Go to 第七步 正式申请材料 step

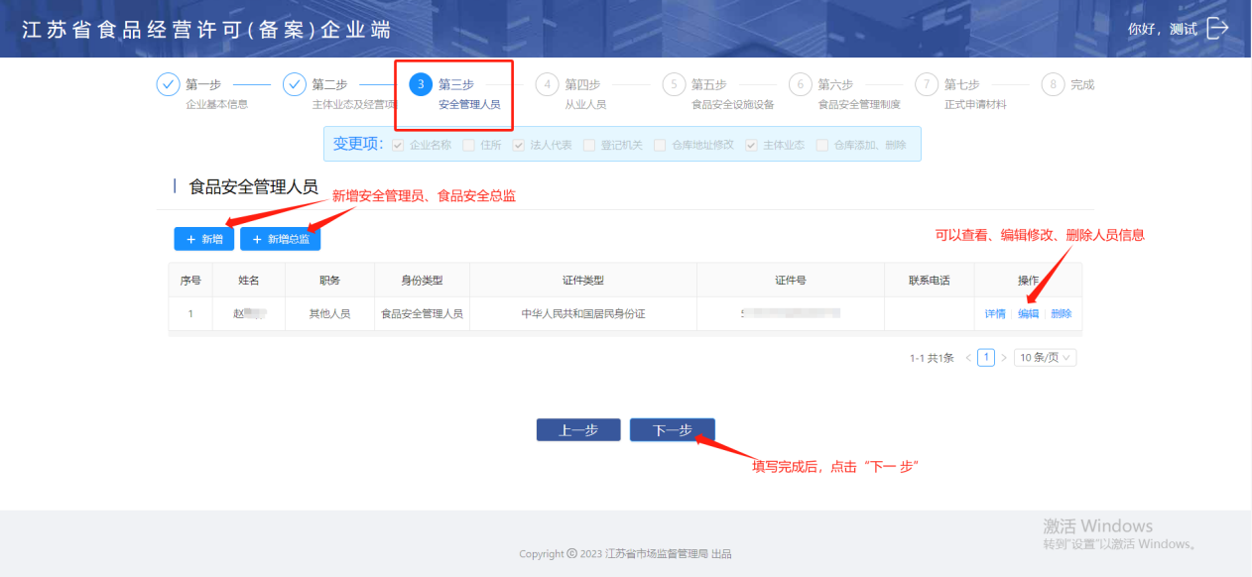(960, 93)
